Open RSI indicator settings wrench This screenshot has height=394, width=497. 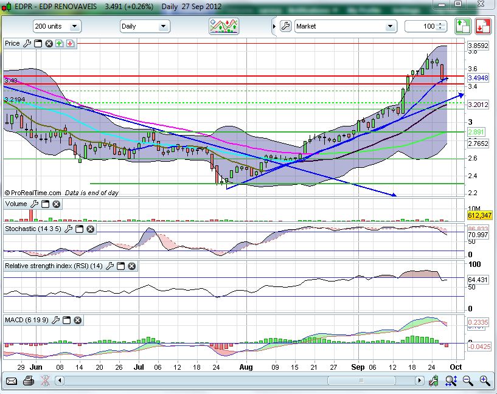coord(109,266)
